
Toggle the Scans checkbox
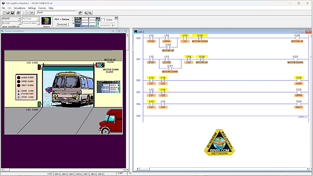click(103, 20)
